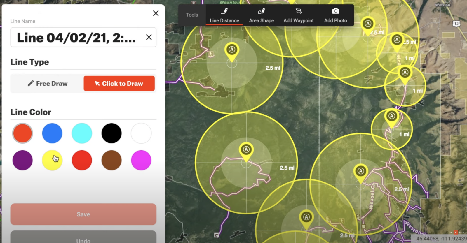Pick the yellow line color
The image size is (467, 243).
(x=52, y=160)
